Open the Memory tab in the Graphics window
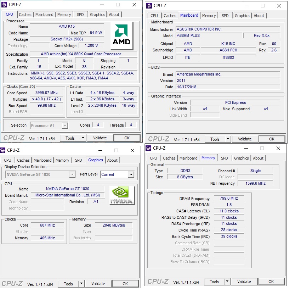 62,160
